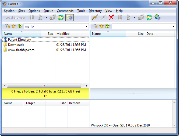The width and height of the screenshot is (180, 137).
Task: Click queue Size column header
Action: coord(57,103)
